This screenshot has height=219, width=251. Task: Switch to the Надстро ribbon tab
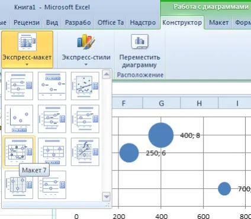pos(143,22)
